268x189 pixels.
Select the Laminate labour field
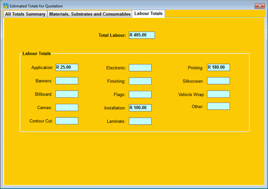tap(140, 121)
